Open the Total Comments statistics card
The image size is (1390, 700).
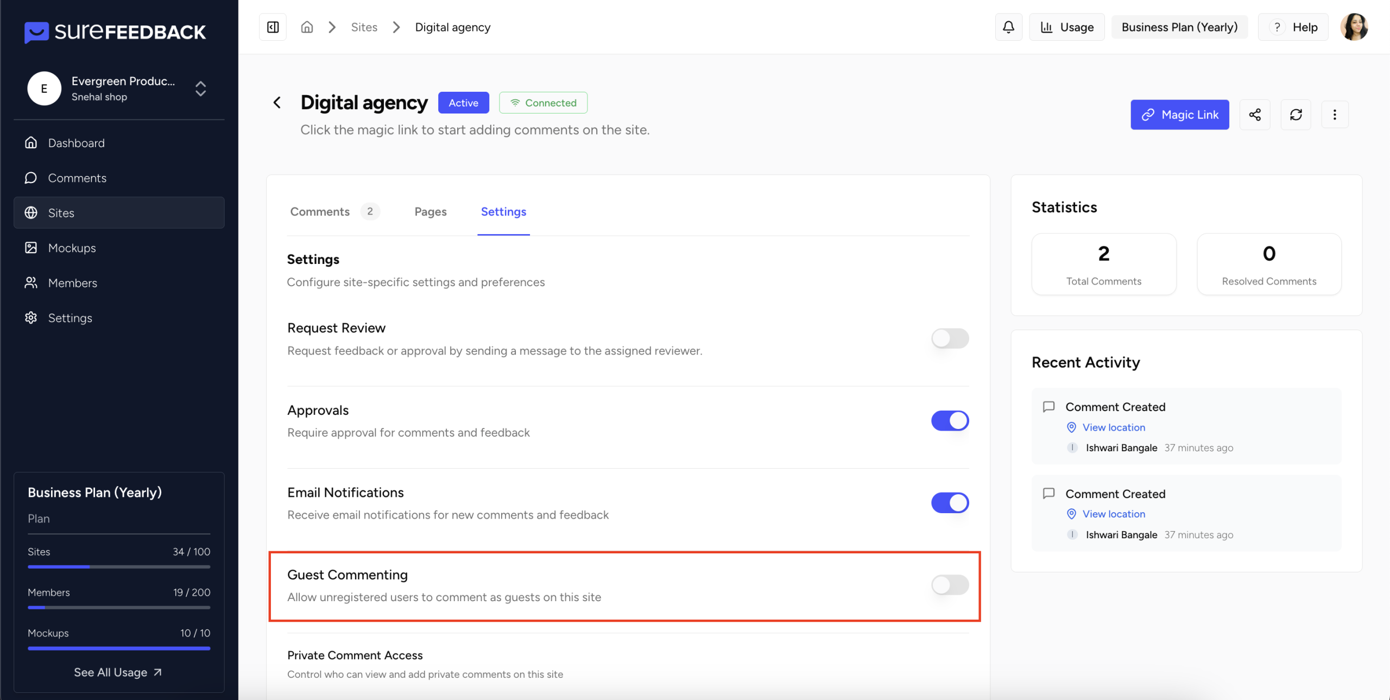tap(1103, 264)
